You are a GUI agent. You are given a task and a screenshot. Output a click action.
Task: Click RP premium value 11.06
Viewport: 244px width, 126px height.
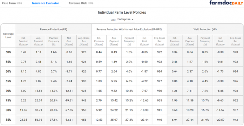coord(23,110)
